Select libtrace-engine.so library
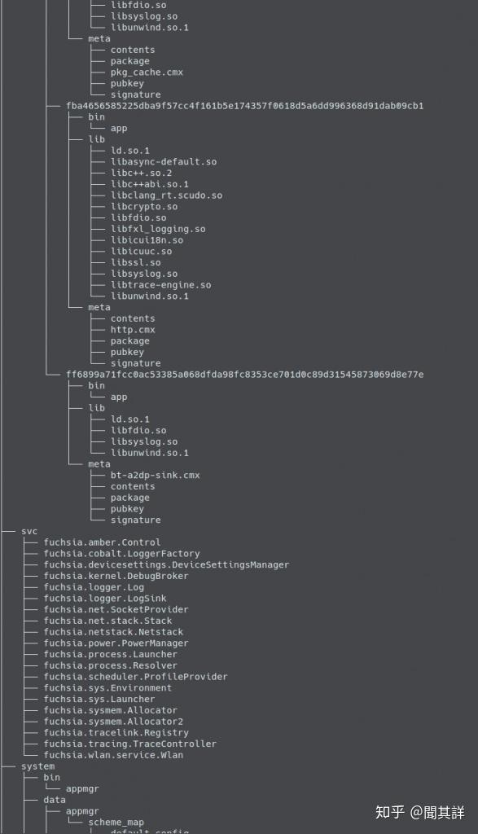The width and height of the screenshot is (478, 834). tap(161, 285)
